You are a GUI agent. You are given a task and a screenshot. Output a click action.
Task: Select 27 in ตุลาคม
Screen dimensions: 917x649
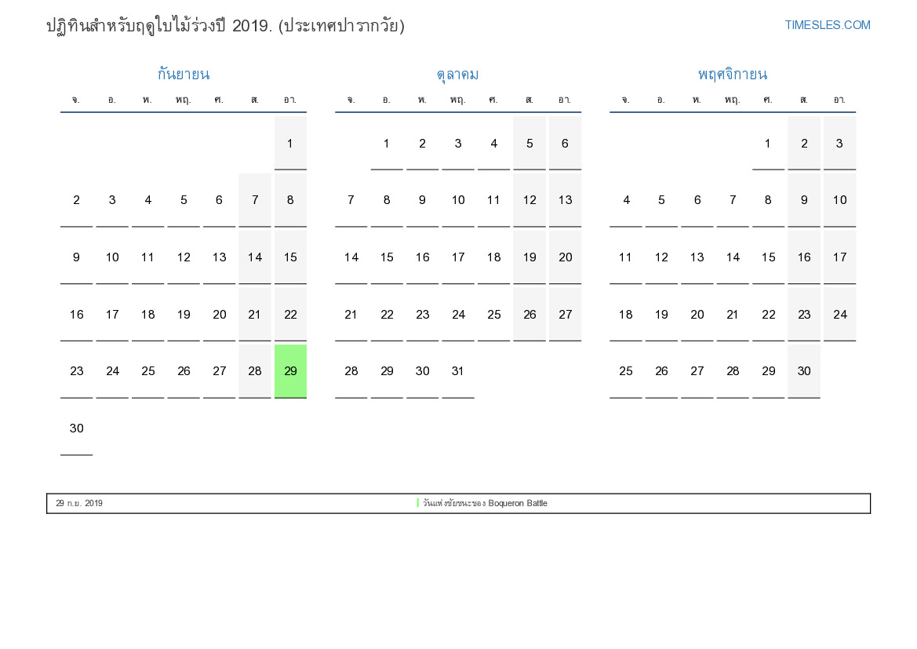(565, 315)
